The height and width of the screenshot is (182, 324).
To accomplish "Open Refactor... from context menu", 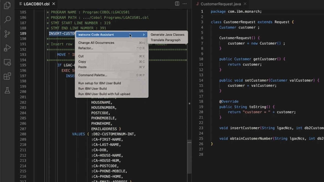I will coord(86,48).
